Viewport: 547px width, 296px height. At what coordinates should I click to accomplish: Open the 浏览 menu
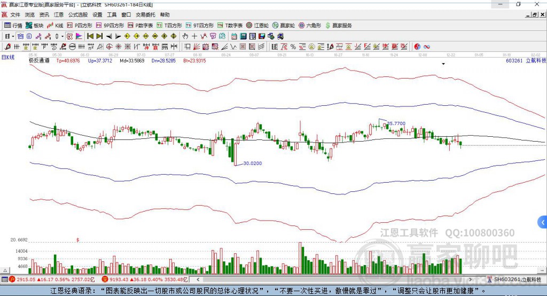tap(30, 14)
